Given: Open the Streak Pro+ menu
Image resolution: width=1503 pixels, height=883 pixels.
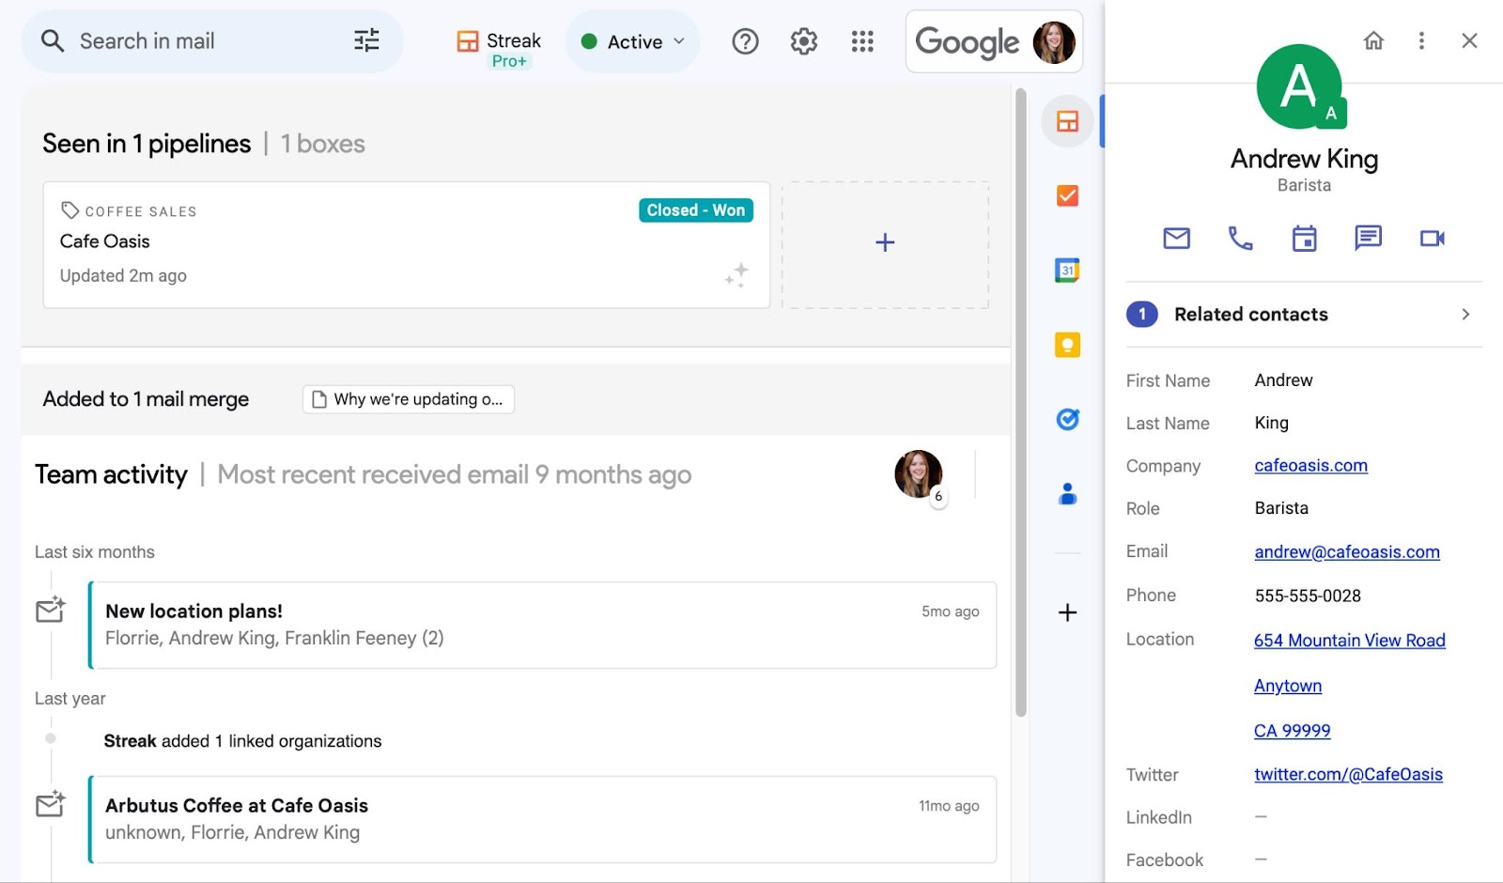Looking at the screenshot, I should [499, 49].
